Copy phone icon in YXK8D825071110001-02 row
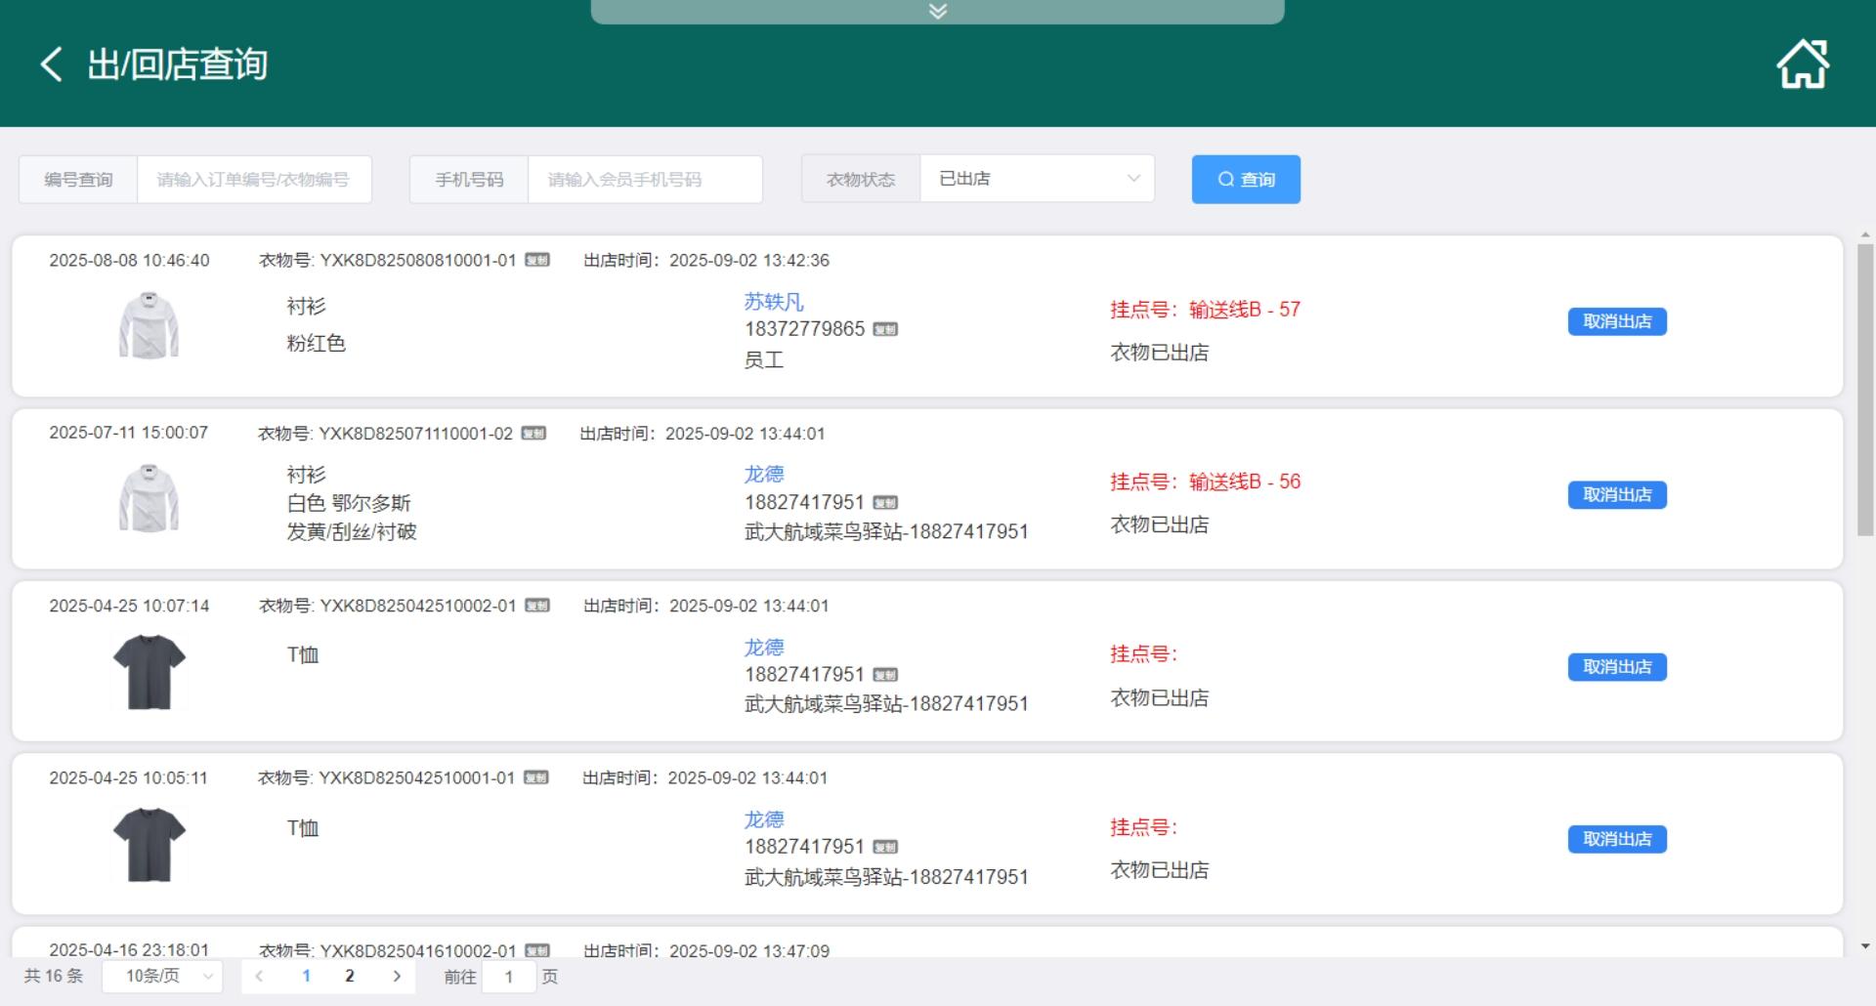This screenshot has height=1006, width=1876. tap(885, 502)
